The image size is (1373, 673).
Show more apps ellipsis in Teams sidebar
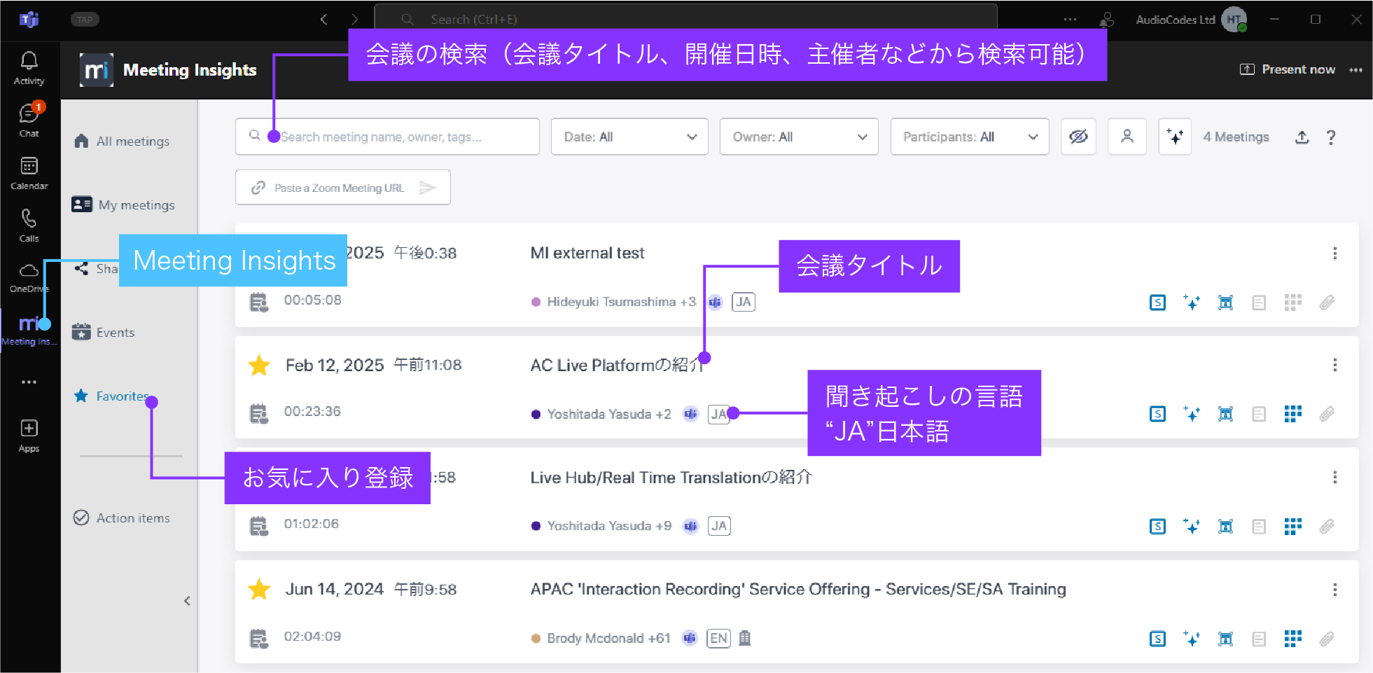click(x=29, y=382)
